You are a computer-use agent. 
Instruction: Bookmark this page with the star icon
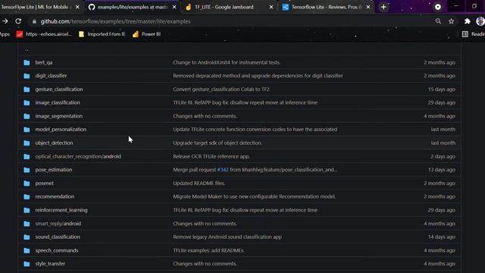point(452,21)
